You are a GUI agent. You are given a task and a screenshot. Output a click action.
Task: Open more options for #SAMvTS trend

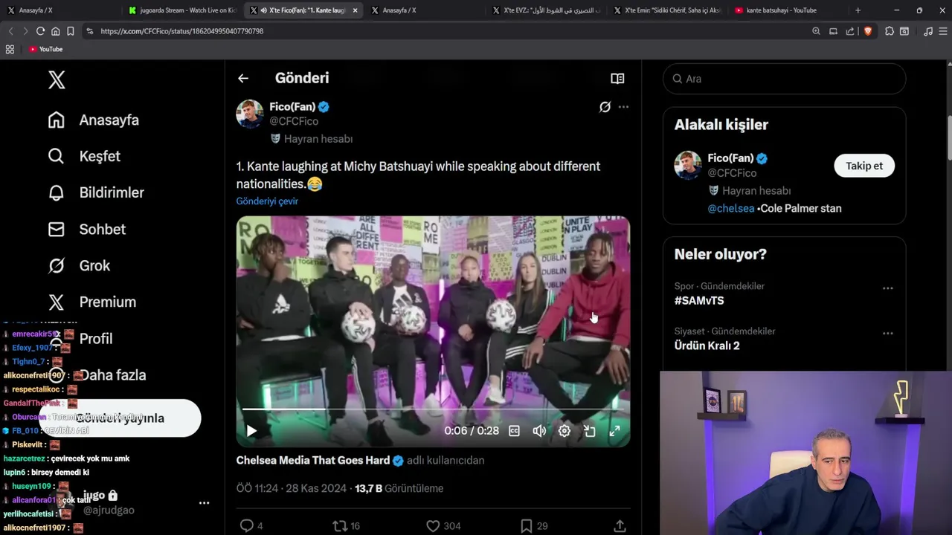(887, 288)
